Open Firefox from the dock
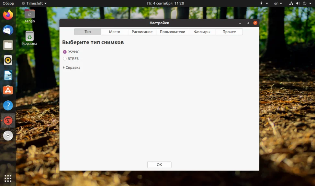The image size is (315, 186). 8,15
